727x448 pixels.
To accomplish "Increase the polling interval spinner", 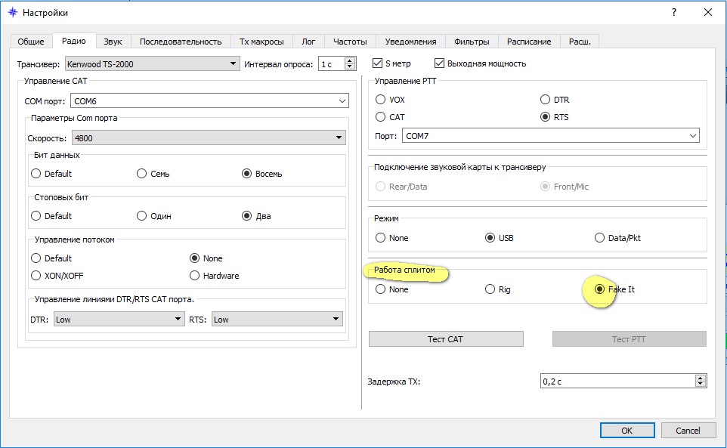I will click(x=350, y=60).
